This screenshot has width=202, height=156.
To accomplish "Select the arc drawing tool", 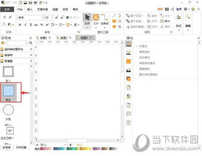I will [x=120, y=16].
